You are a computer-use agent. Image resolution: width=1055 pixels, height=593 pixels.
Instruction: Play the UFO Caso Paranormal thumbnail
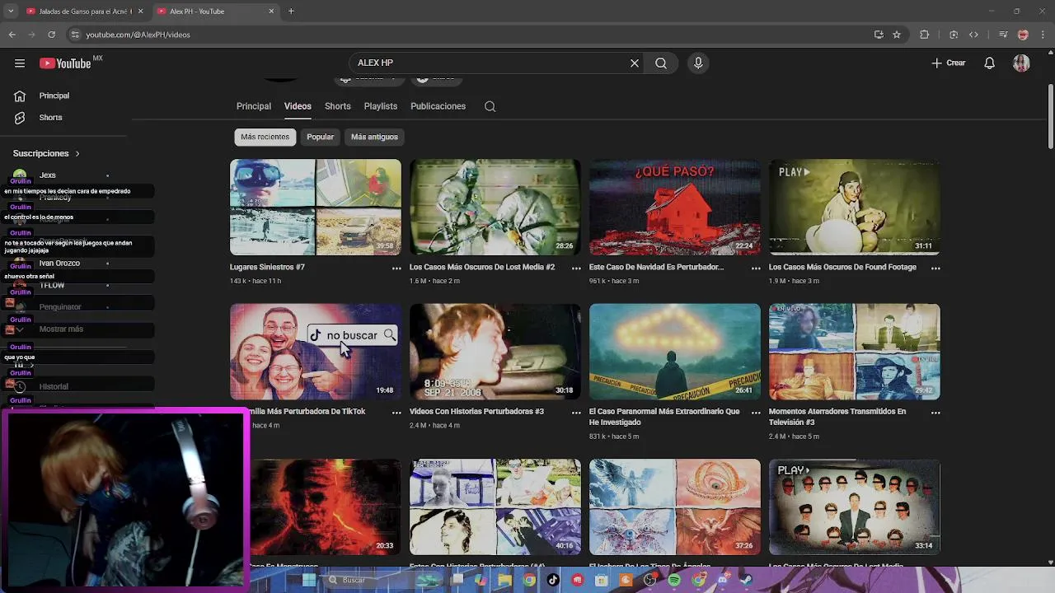point(675,352)
